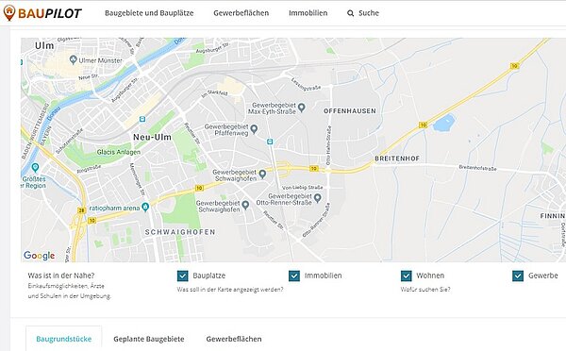The image size is (566, 351).
Task: Switch to Geplante Baugebiete tab
Action: (149, 339)
